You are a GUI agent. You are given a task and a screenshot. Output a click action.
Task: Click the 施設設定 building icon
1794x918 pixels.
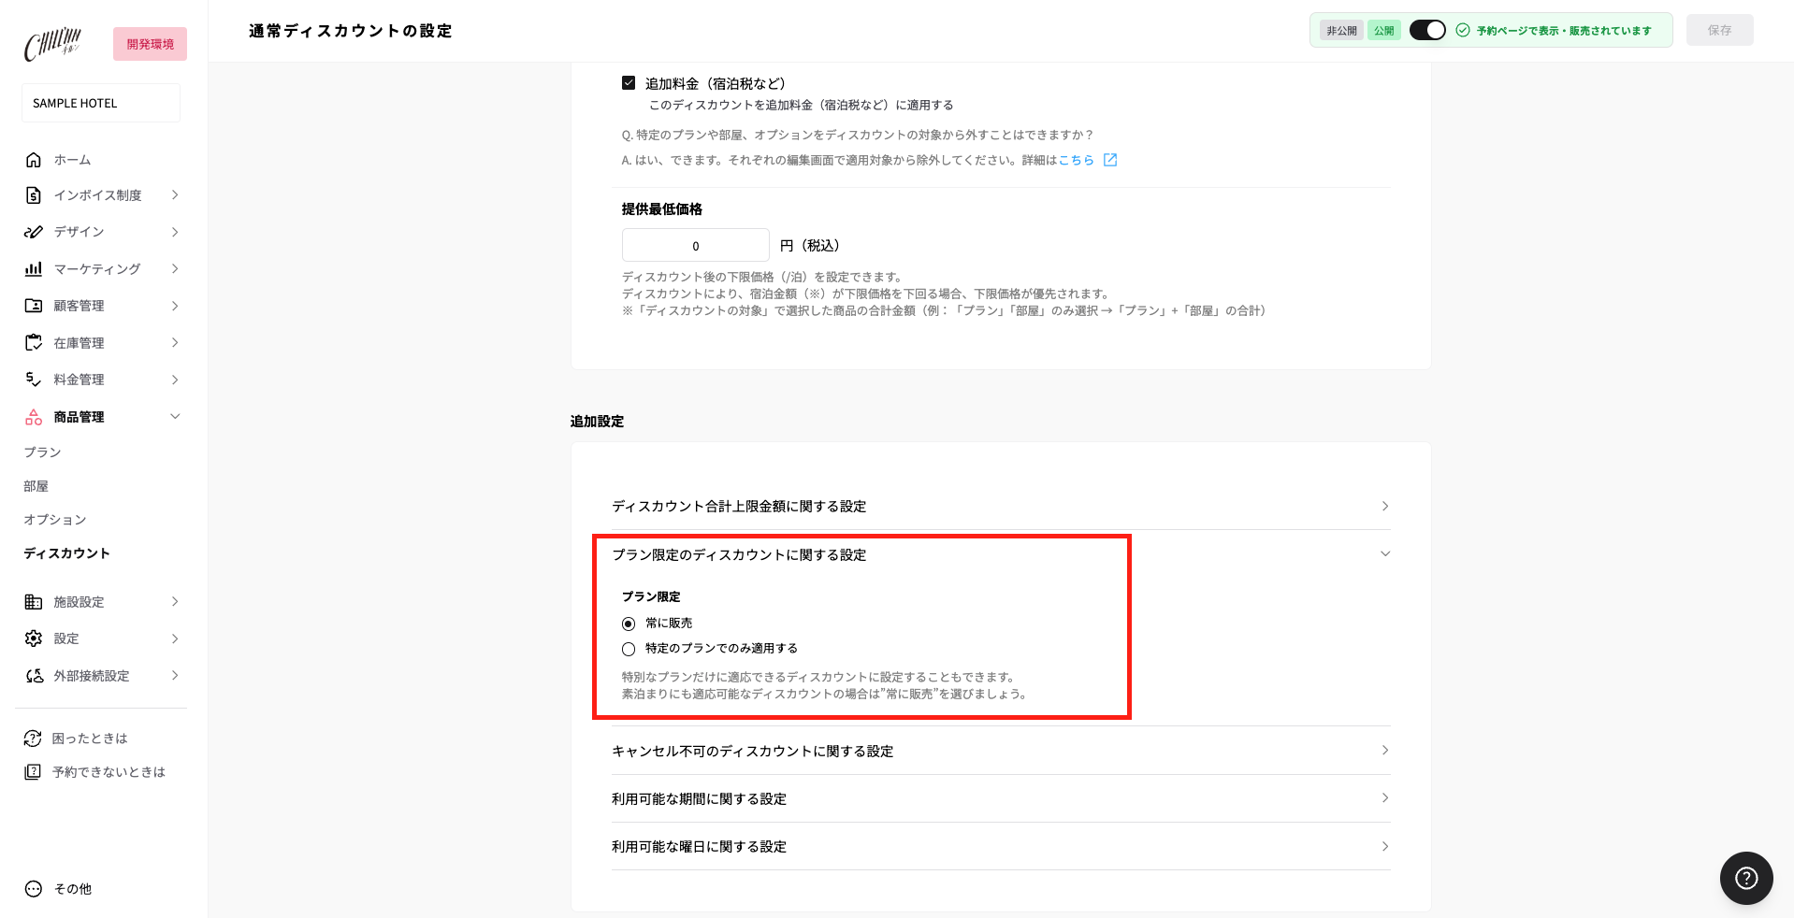click(34, 602)
